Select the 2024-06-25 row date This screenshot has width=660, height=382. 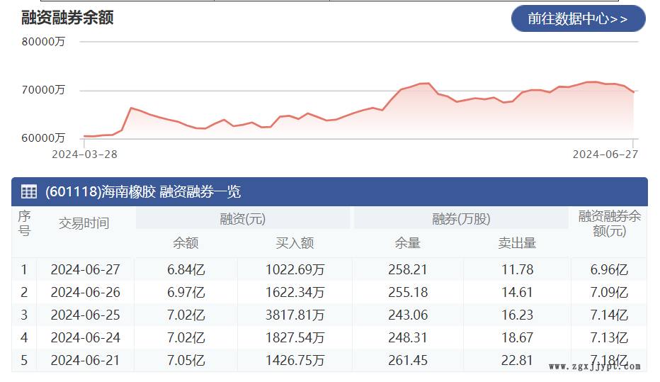click(x=86, y=315)
